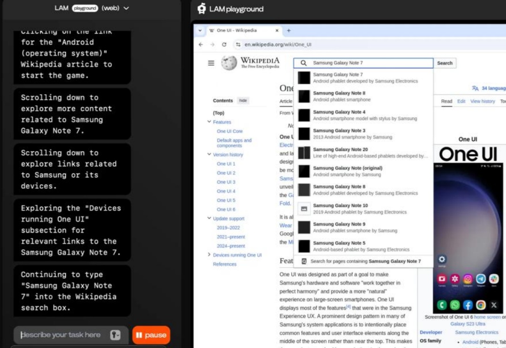This screenshot has height=348, width=506.
Task: Switch to the Article tab
Action: 286,101
